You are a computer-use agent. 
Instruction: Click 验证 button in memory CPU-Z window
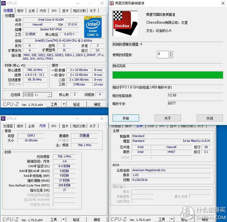(x=76, y=219)
